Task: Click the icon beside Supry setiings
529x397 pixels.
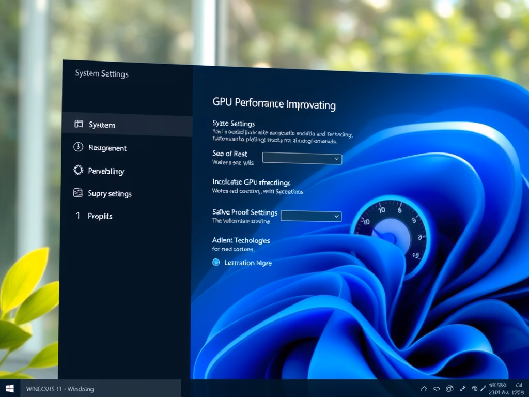Action: [x=78, y=193]
